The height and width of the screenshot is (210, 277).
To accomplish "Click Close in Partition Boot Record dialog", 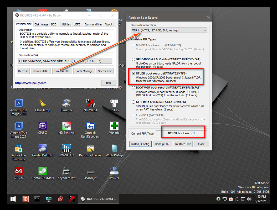I will pyautogui.click(x=201, y=144).
